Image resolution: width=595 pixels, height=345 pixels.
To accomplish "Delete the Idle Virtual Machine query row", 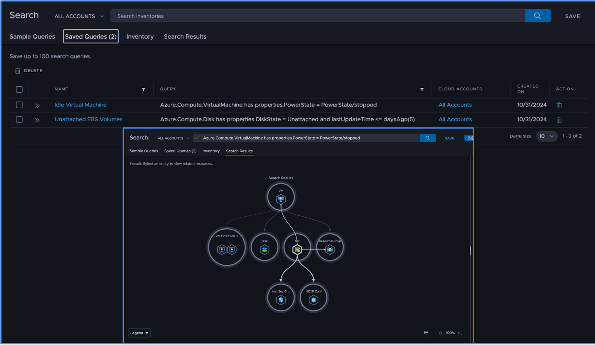I will [559, 105].
